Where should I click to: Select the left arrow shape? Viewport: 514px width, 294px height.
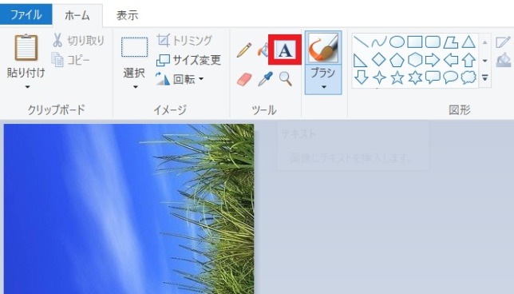451,60
